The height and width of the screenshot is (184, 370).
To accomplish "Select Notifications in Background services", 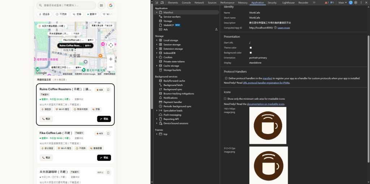I will point(171,98).
